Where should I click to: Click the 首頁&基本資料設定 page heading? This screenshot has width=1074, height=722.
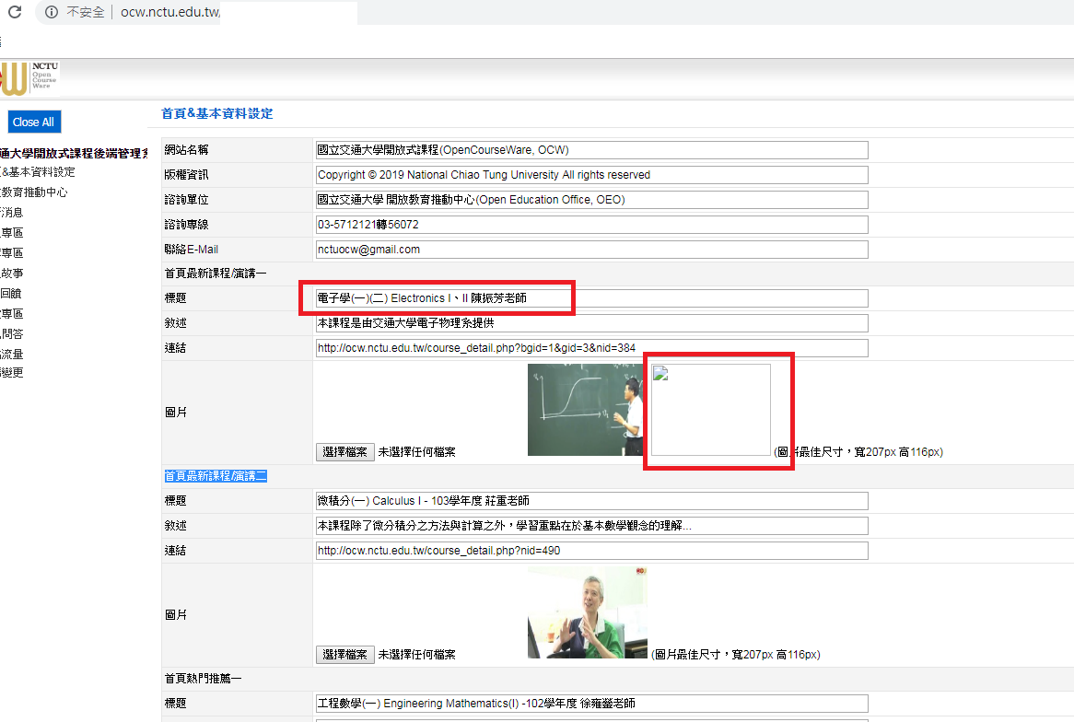click(217, 113)
